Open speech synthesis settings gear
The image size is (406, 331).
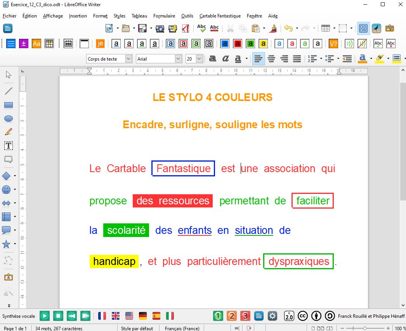click(x=272, y=316)
